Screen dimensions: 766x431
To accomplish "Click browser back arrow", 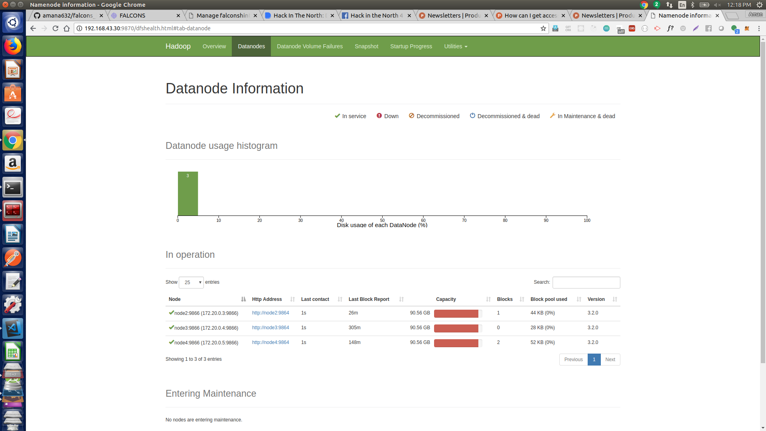I will click(33, 28).
